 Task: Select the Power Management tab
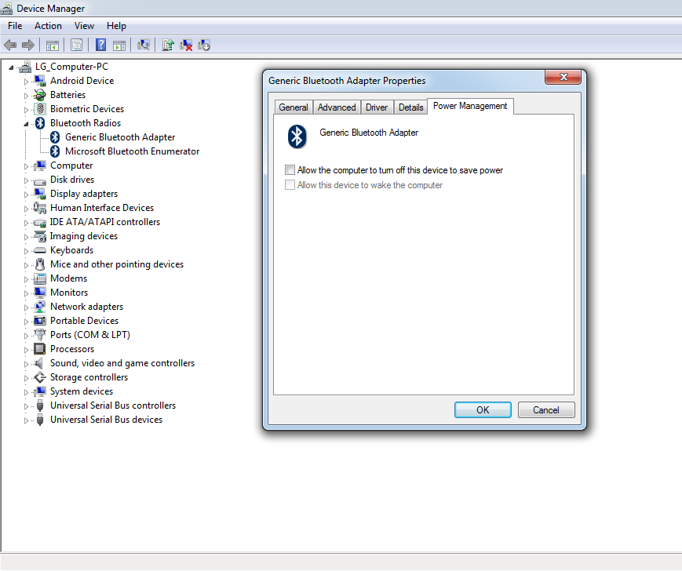pos(470,106)
